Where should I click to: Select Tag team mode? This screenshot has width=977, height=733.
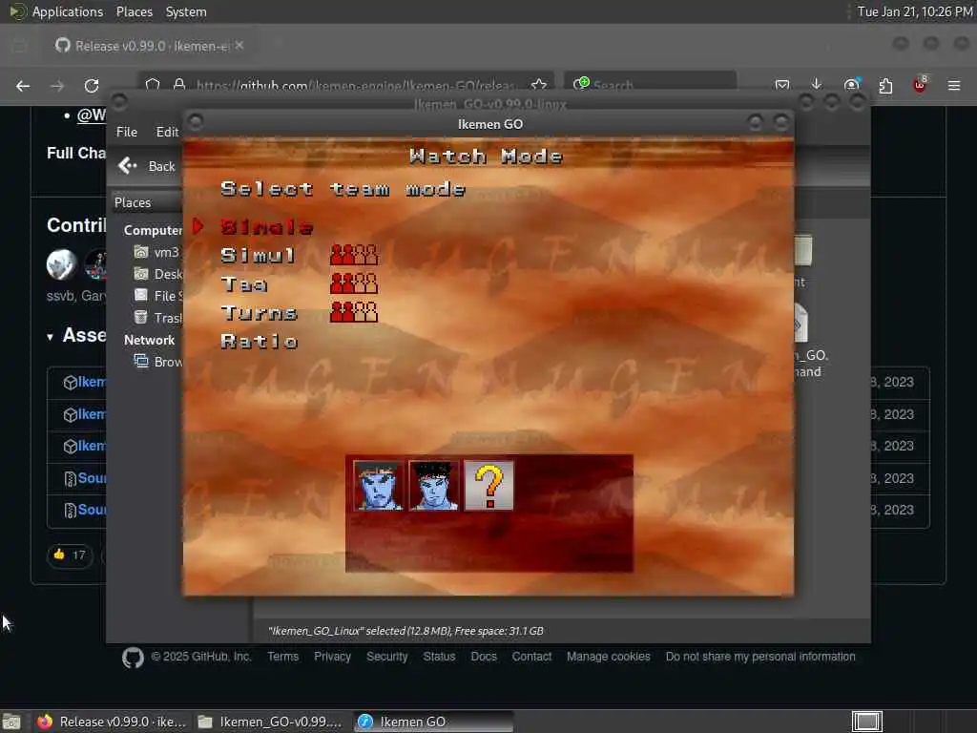tap(244, 284)
